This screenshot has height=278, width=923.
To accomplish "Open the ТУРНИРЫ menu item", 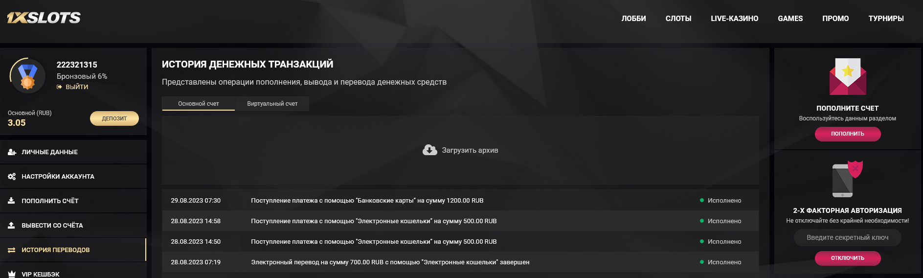I will [x=886, y=19].
